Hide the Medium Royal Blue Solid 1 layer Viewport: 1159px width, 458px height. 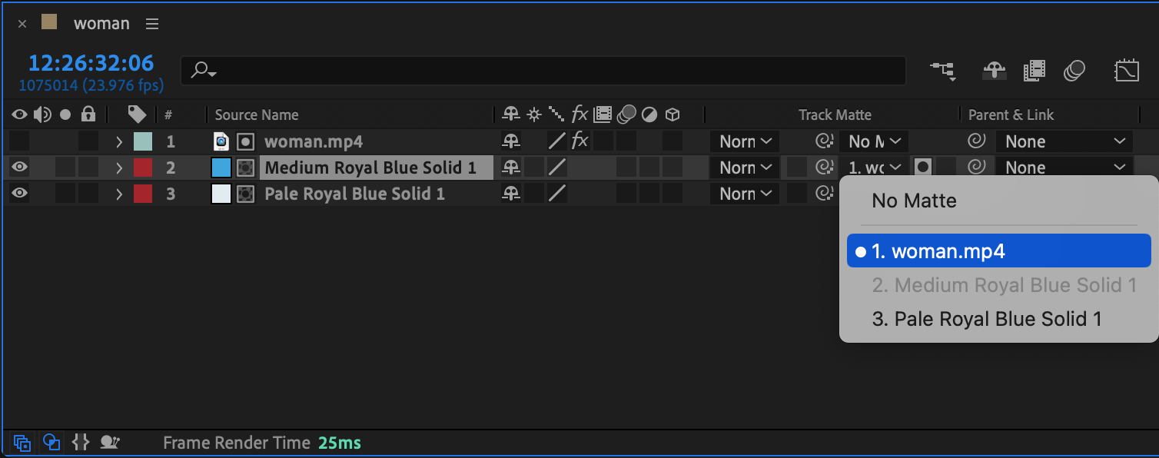click(x=20, y=168)
